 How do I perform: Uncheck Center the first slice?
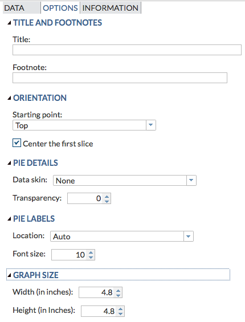[x=17, y=143]
